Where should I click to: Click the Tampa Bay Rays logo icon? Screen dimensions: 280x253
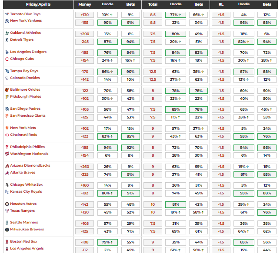pyautogui.click(x=7, y=71)
